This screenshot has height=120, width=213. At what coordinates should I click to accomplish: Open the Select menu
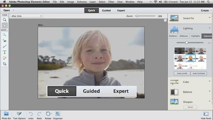[102, 2]
